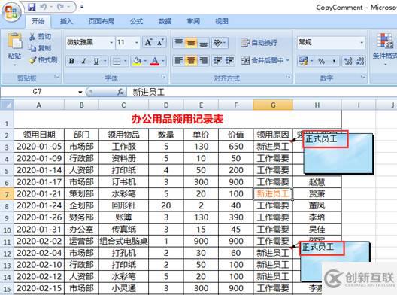Click 剪切 to cut the selection
Image resolution: width=397 pixels, height=295 pixels.
pyautogui.click(x=41, y=36)
